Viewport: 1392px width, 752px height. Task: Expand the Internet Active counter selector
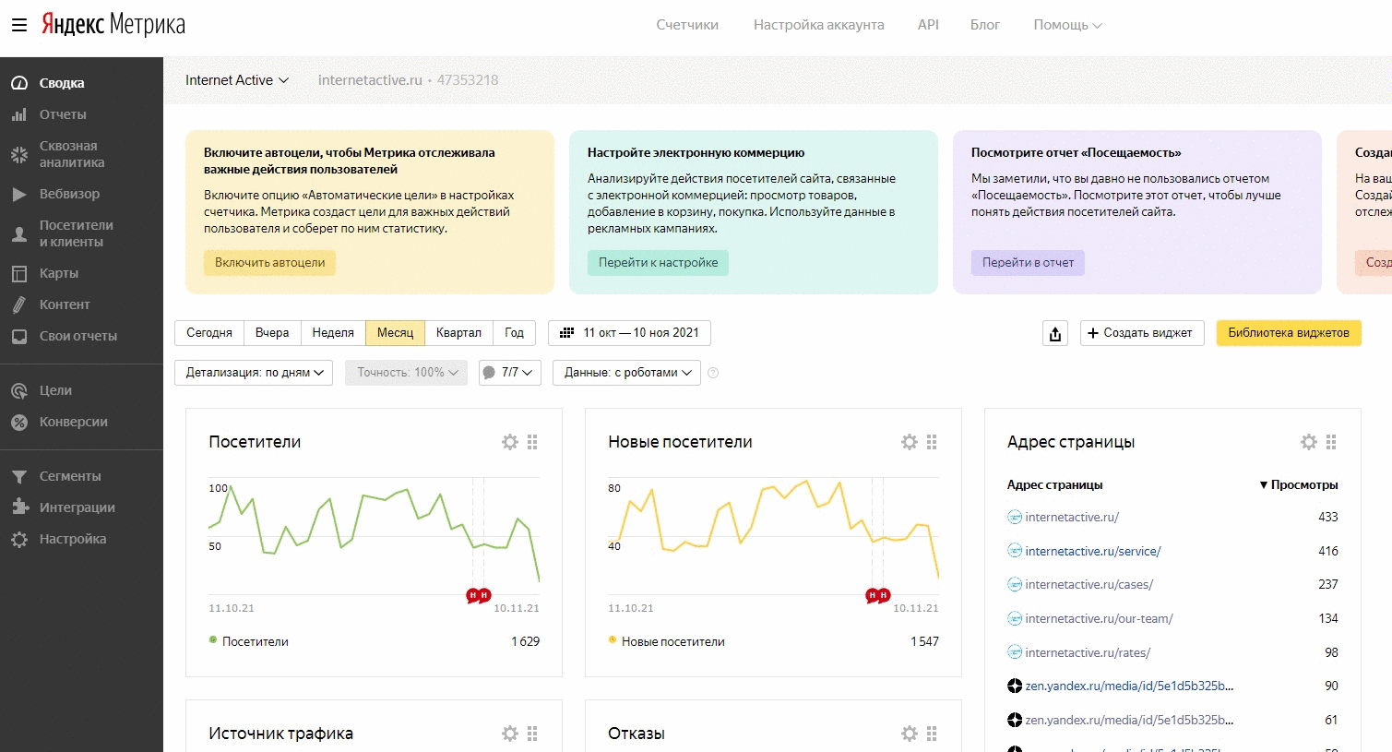point(237,80)
